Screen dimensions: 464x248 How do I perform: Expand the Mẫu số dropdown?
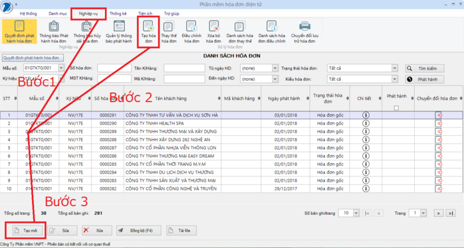[61, 68]
